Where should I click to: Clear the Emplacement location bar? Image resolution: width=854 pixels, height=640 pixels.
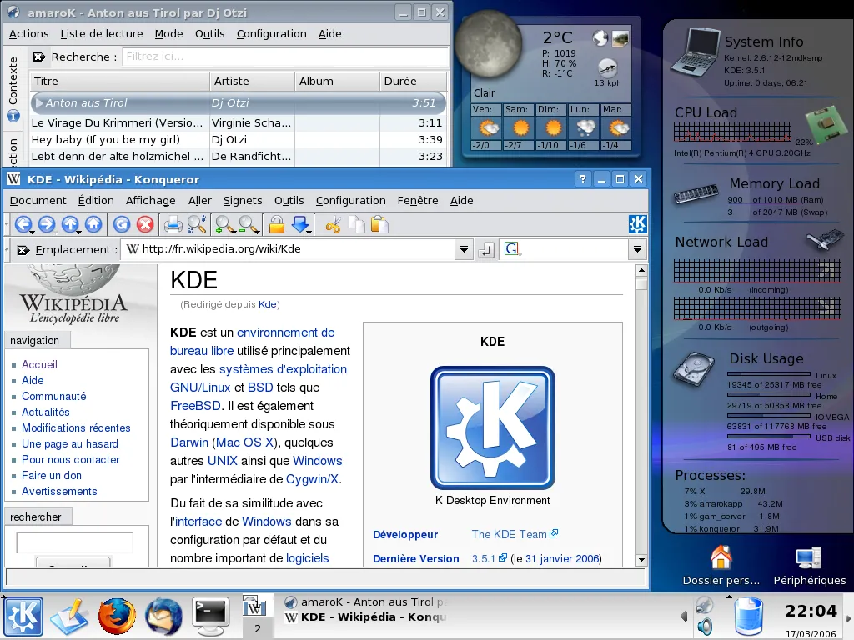23,250
